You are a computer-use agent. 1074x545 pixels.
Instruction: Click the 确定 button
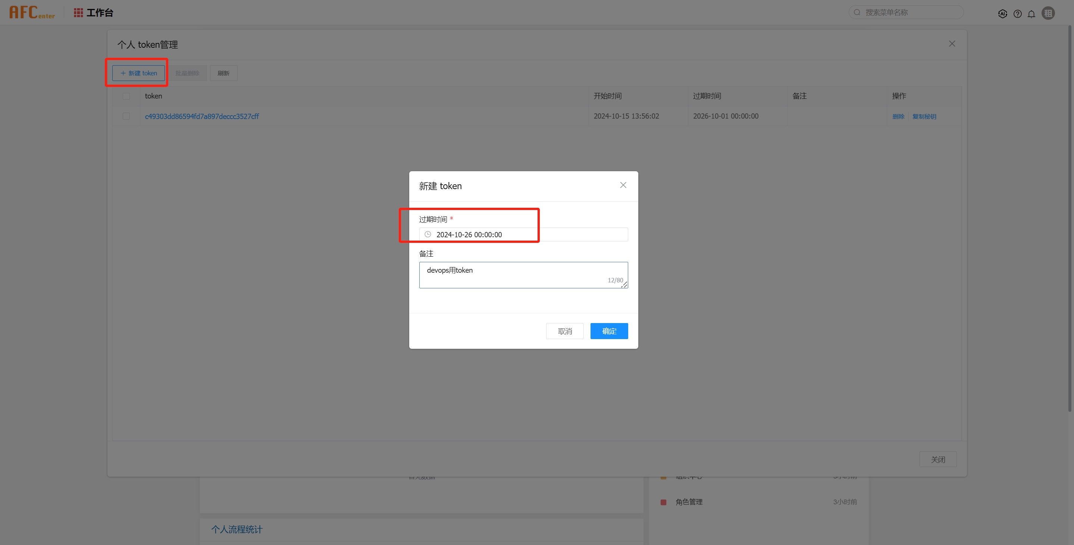[609, 331]
